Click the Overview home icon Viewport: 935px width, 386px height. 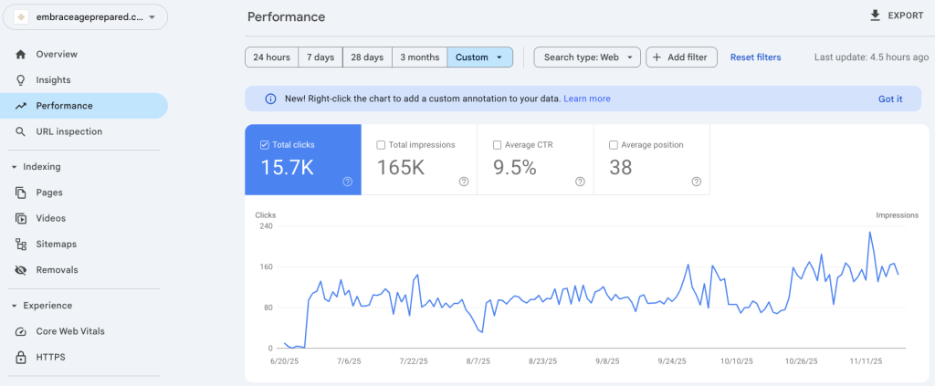click(20, 55)
